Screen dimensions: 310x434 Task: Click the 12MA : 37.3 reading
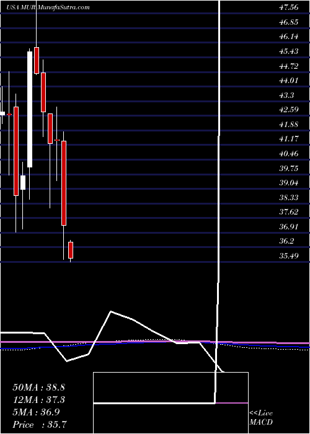tap(38, 400)
